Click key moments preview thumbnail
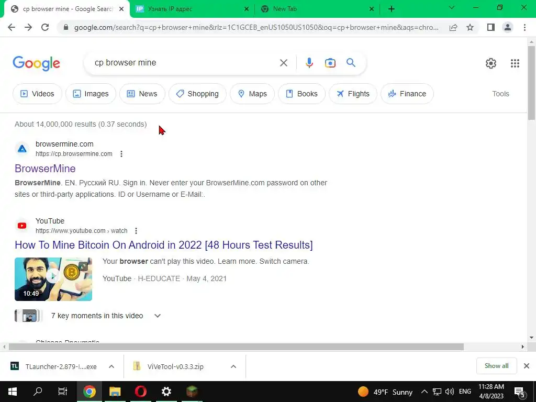 pos(28,316)
